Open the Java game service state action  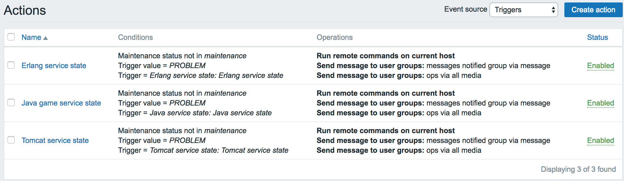(61, 103)
